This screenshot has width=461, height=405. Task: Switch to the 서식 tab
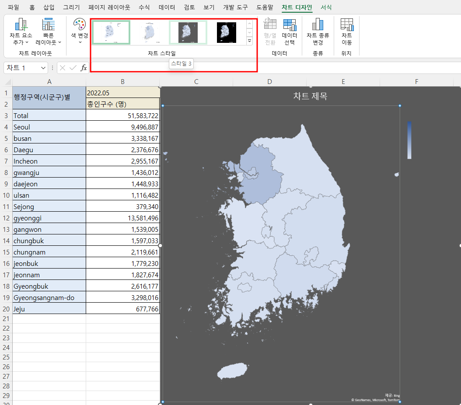(326, 7)
